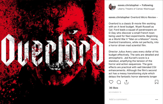View who liked via 36 likes

[x=114, y=88]
